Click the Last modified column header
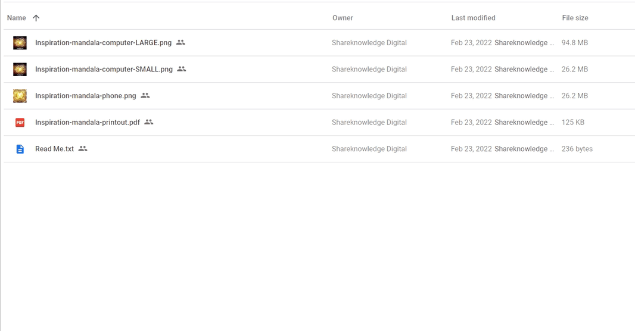The image size is (635, 331). 473,18
